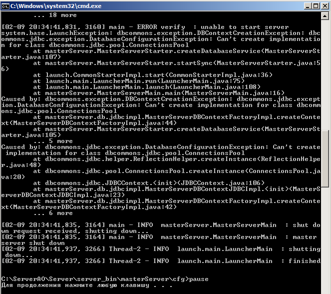This screenshot has height=294, width=331.
Task: Click the line with "JDBCContext.java:106"
Action: (x=149, y=183)
